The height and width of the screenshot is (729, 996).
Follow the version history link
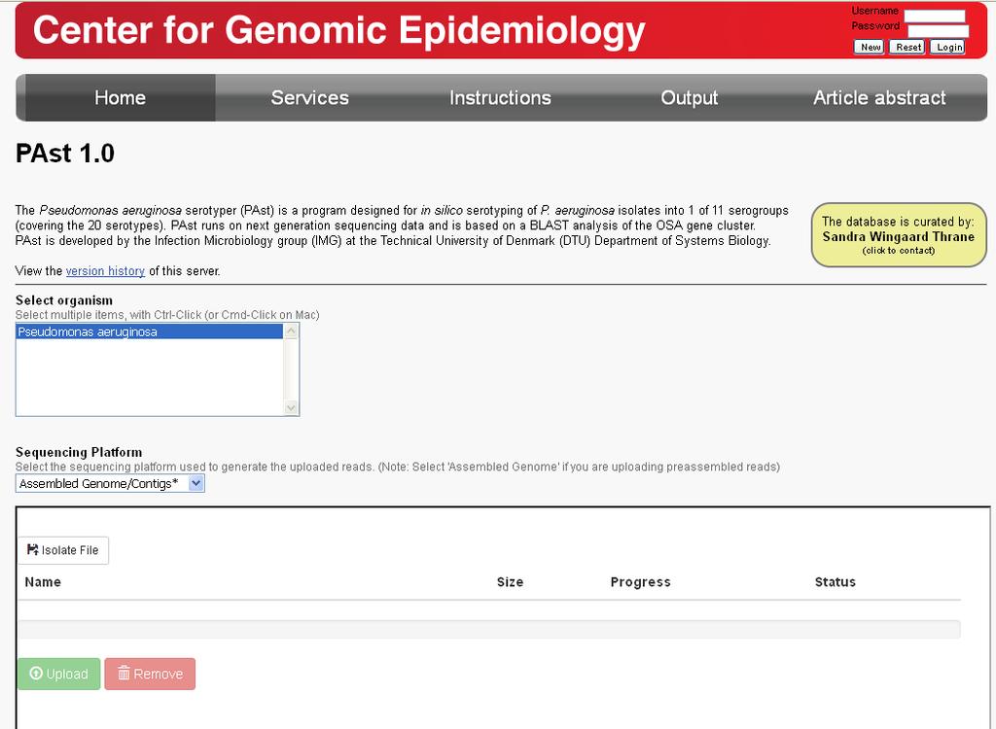(x=105, y=271)
